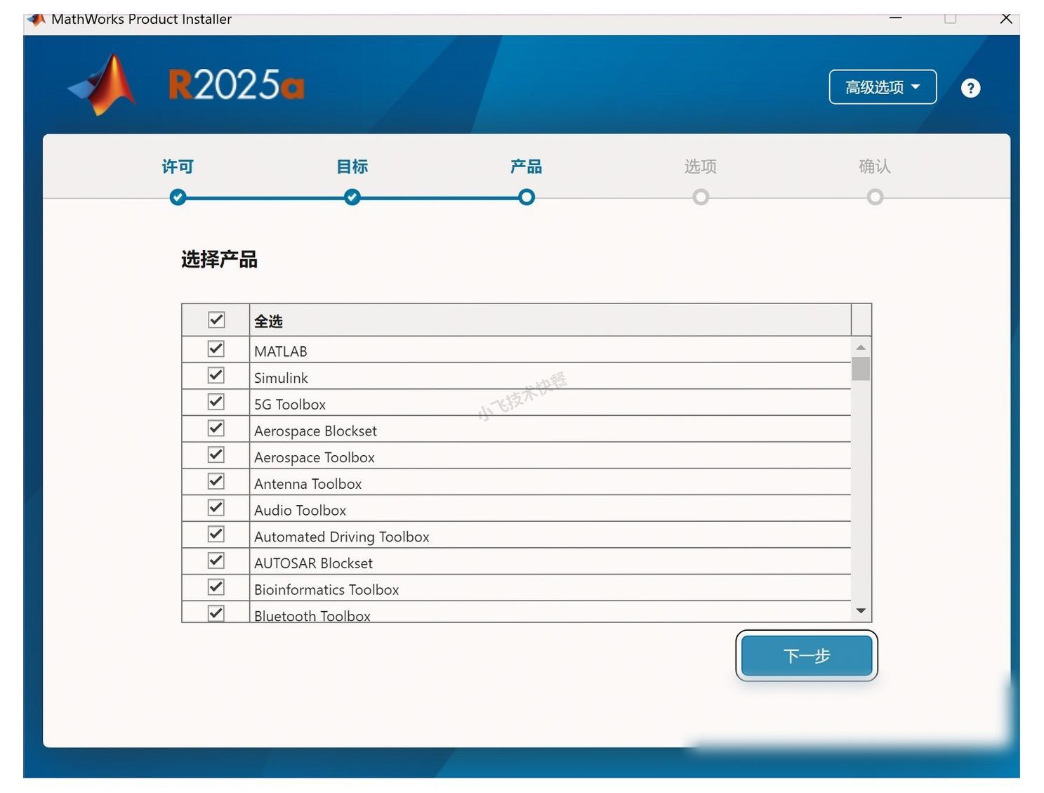Viewport: 1044px width, 793px height.
Task: Go to the 目标 step
Action: pyautogui.click(x=352, y=166)
